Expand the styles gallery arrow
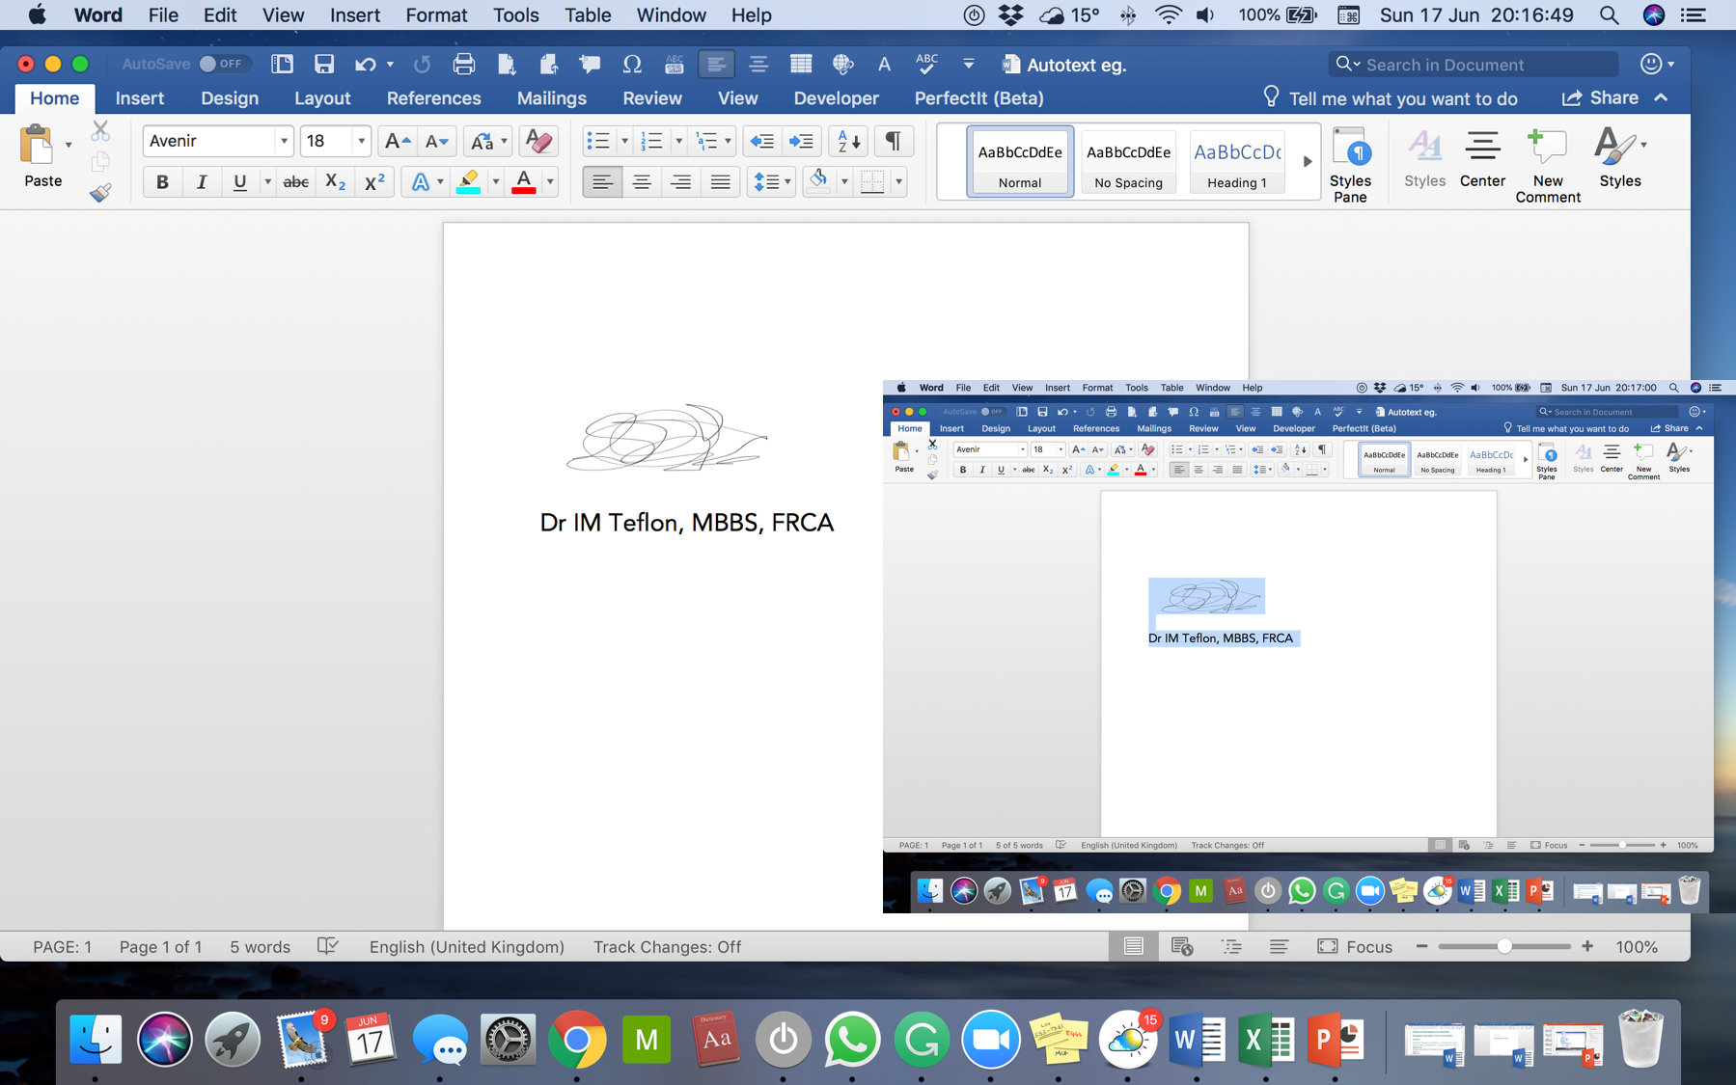Viewport: 1736px width, 1085px height. [x=1308, y=162]
